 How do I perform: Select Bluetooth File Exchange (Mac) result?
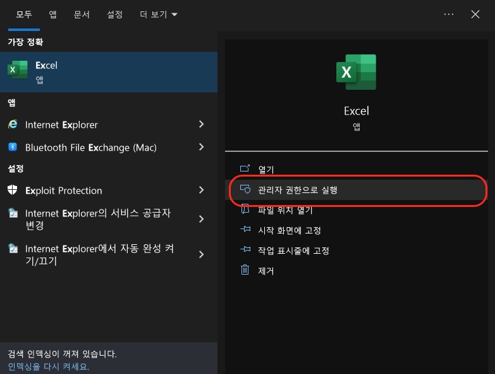(x=91, y=147)
